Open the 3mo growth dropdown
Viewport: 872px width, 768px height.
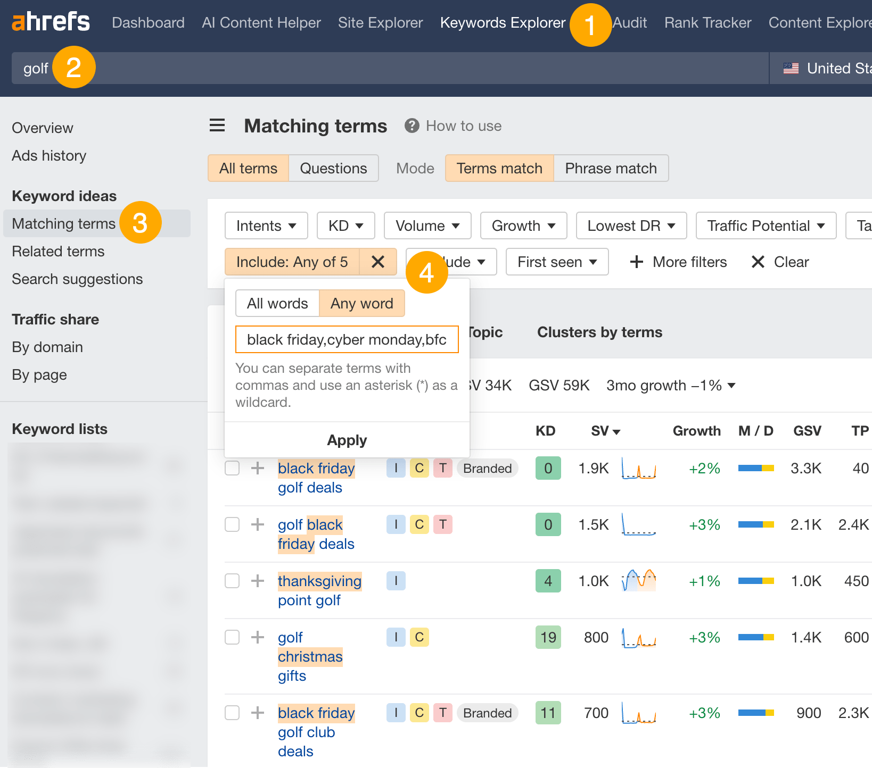click(670, 385)
